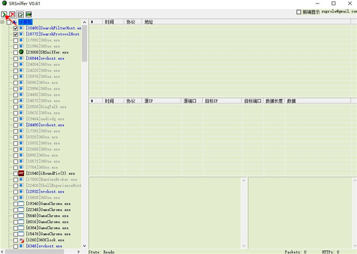Select the green SRSniffer.exe process icon
This screenshot has width=357, height=254.
click(21, 52)
